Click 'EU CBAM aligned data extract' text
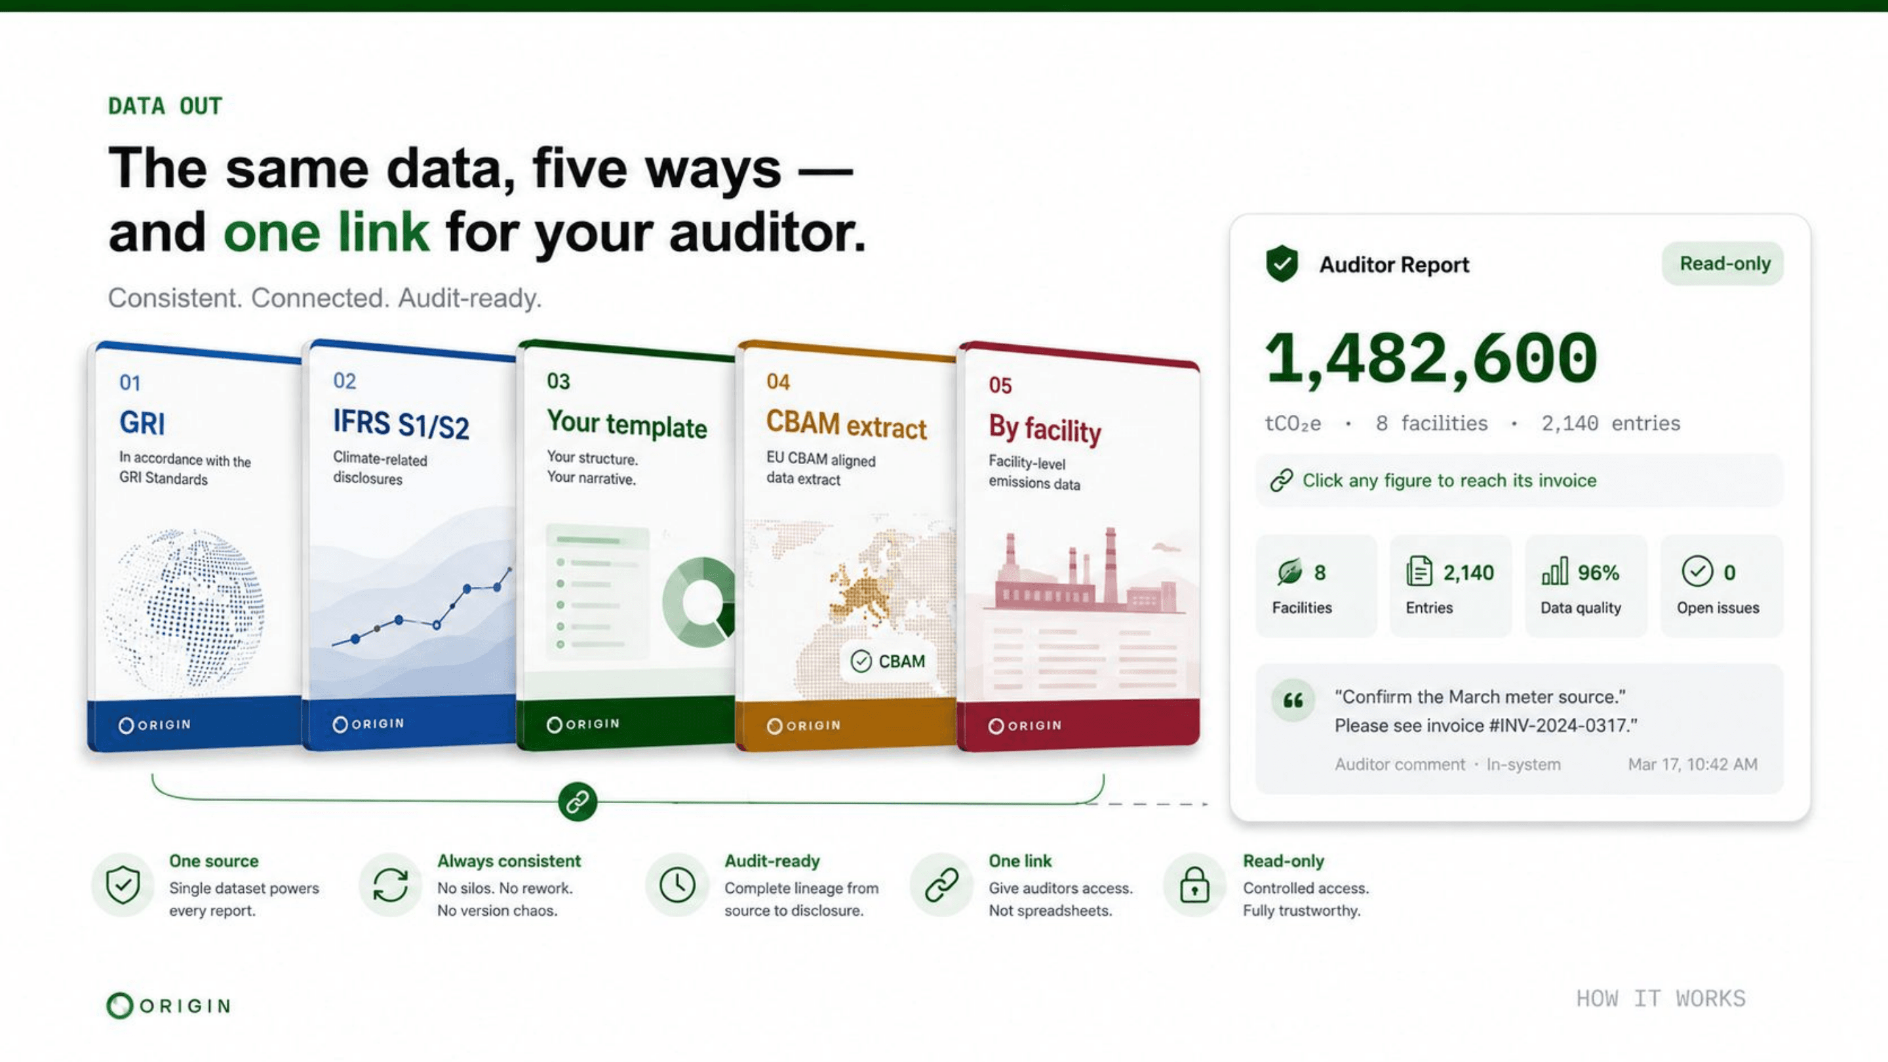The image size is (1888, 1062). coord(821,469)
